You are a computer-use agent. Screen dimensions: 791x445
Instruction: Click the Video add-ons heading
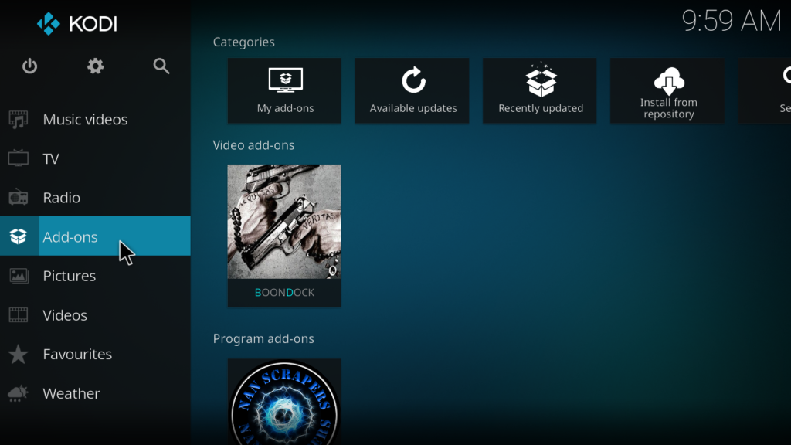tap(253, 145)
